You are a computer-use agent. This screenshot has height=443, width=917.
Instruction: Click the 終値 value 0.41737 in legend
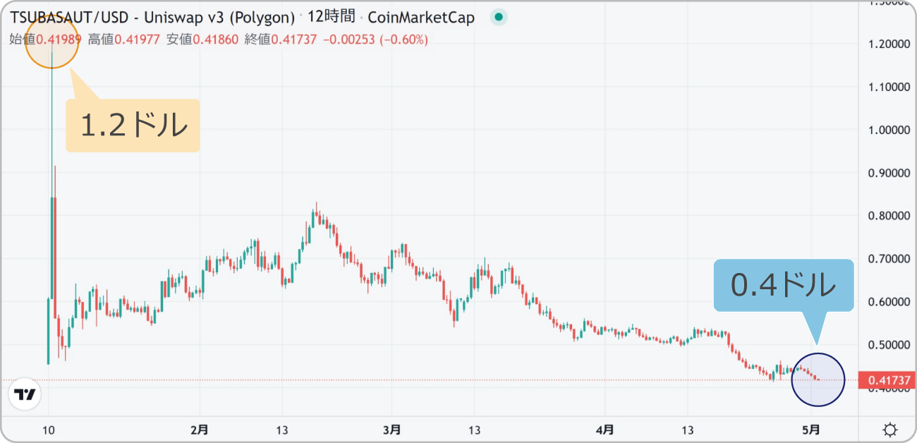coord(295,40)
